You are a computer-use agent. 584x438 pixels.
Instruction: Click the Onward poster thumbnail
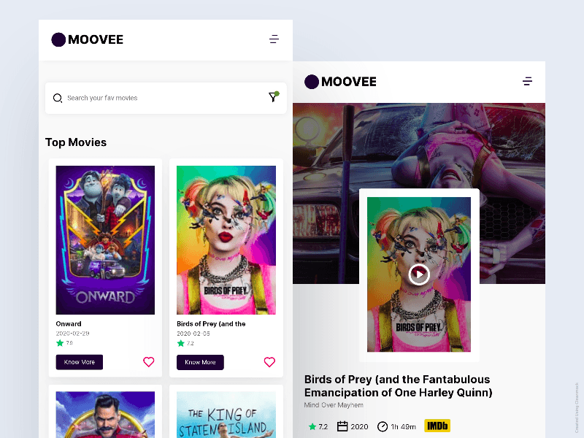click(105, 239)
